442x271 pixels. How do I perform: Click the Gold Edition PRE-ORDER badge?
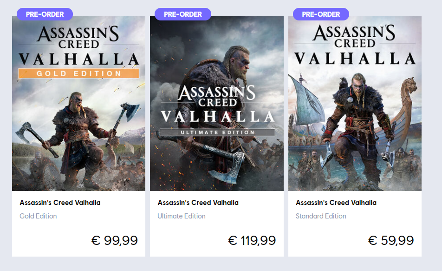click(x=45, y=14)
